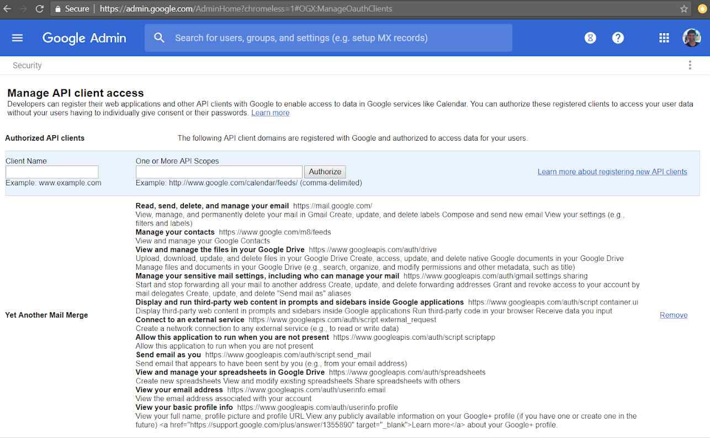
Task: Click the browser back arrow
Action: pyautogui.click(x=7, y=9)
